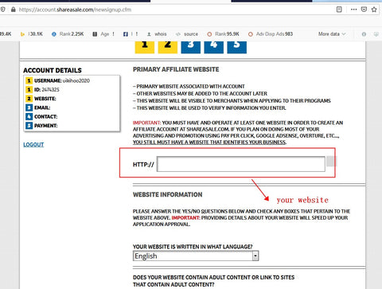This screenshot has width=382, height=289.
Task: Click the PAYMENT row in Account Details
Action: pyautogui.click(x=41, y=126)
